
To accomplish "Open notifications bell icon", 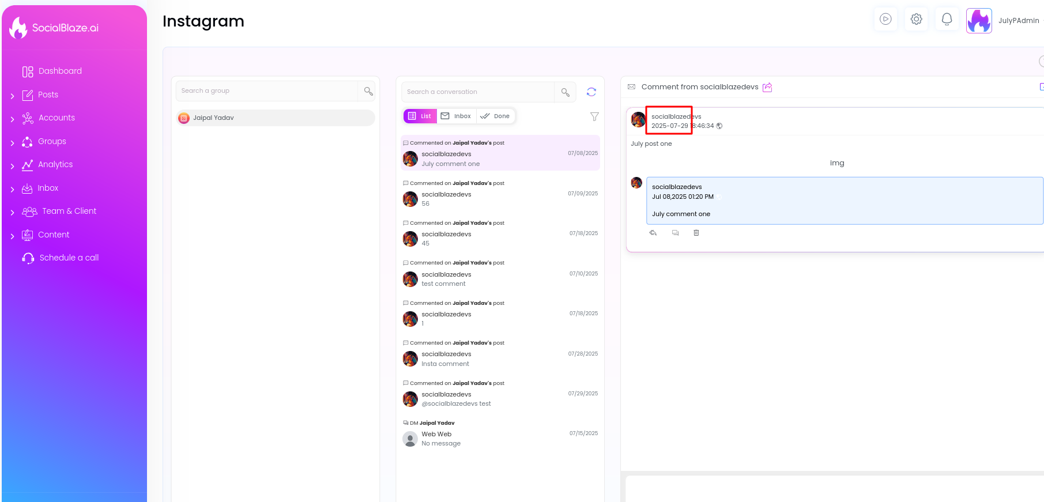I will 947,19.
